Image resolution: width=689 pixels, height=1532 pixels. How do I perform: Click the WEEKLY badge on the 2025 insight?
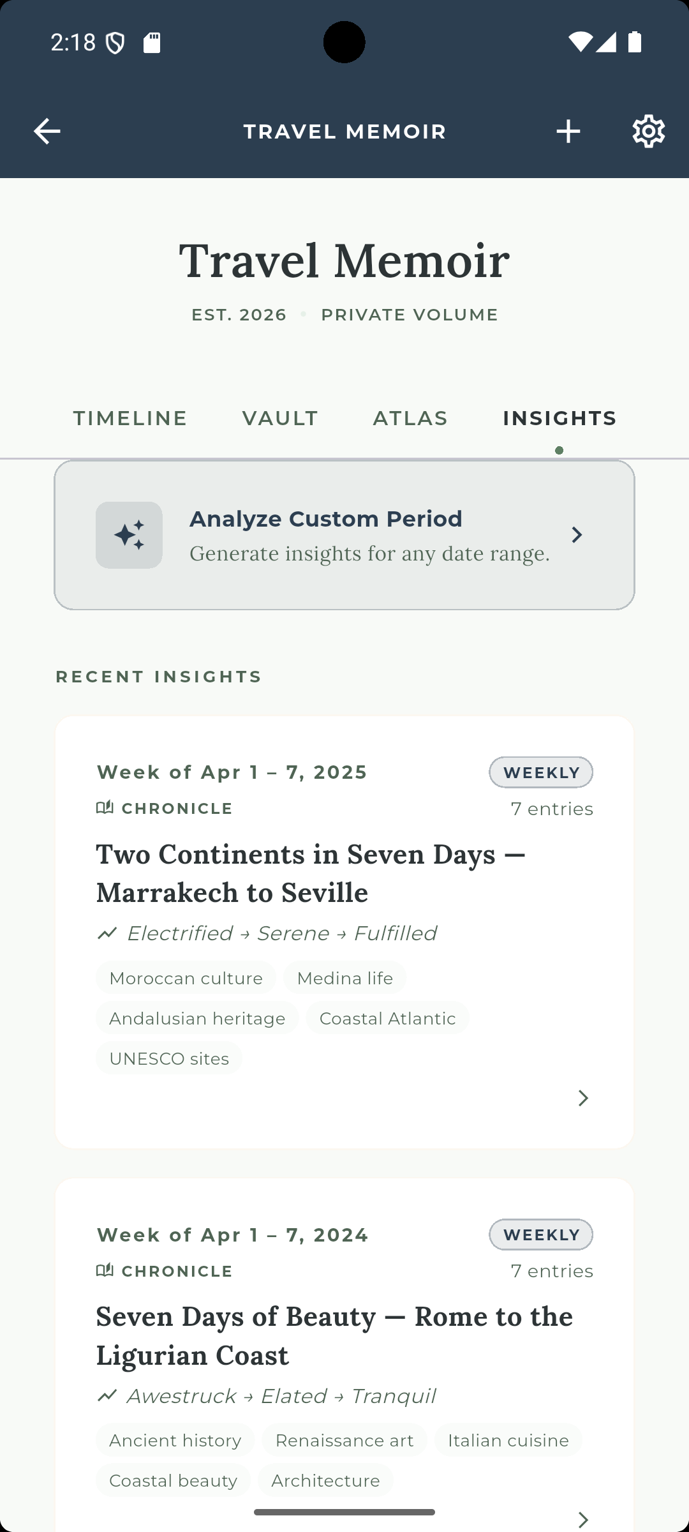point(540,772)
